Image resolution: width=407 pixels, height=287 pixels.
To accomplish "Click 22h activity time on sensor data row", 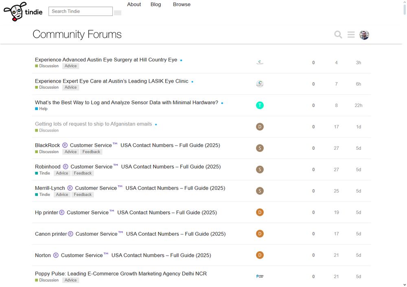I will click(x=359, y=105).
